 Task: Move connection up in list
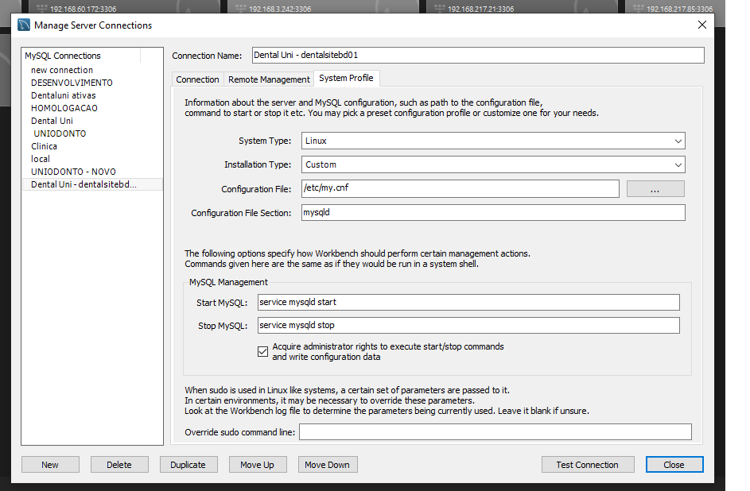(258, 465)
